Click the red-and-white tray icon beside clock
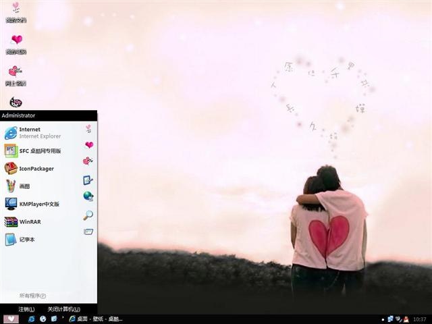Viewport: 432px width, 324px height. (406, 319)
